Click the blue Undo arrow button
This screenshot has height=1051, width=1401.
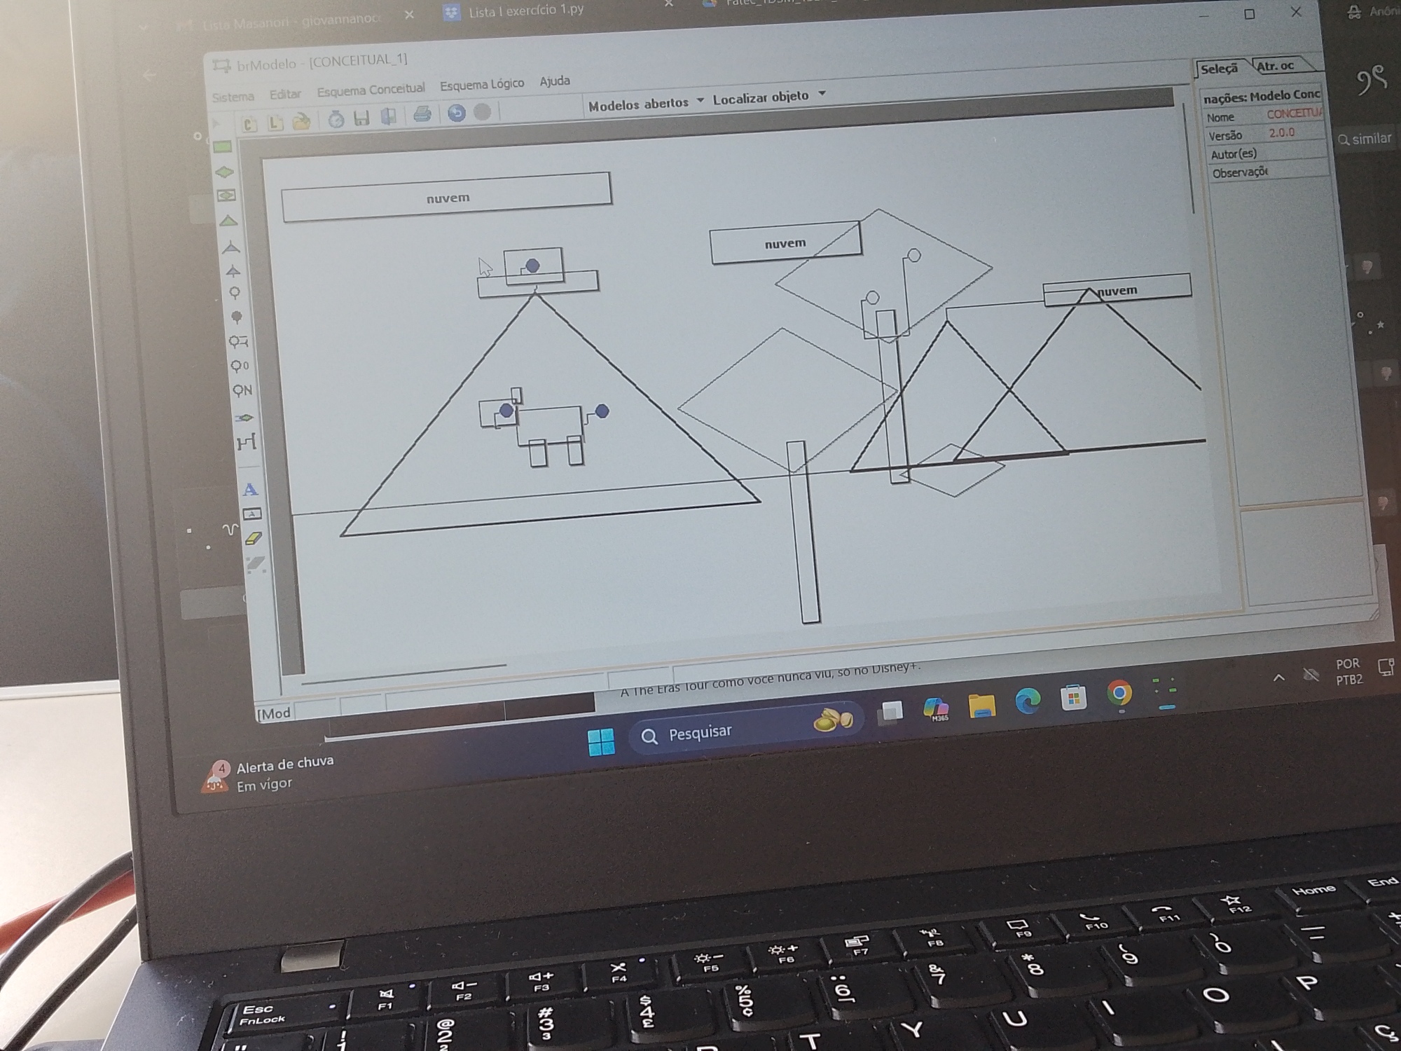pos(457,113)
